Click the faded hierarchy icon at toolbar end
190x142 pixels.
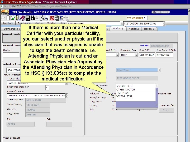point(67,18)
